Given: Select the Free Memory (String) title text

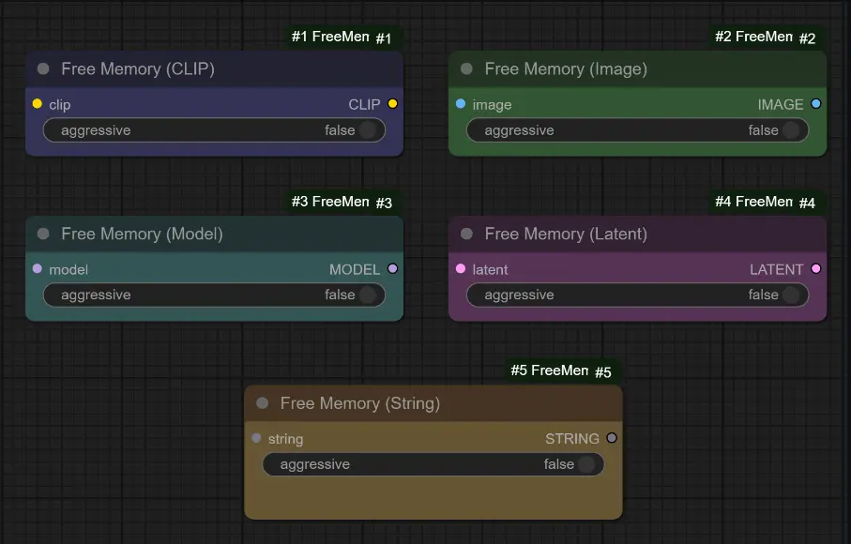Looking at the screenshot, I should point(360,403).
